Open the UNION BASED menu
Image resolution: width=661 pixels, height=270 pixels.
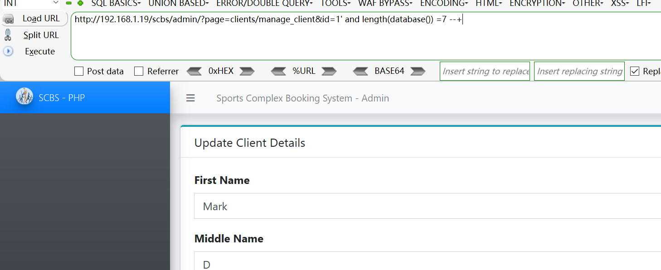(179, 3)
